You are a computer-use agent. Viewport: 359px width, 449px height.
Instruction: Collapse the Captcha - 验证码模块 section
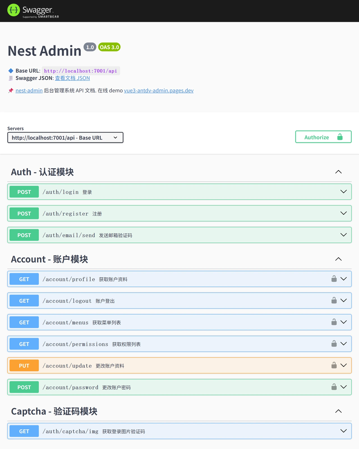339,411
